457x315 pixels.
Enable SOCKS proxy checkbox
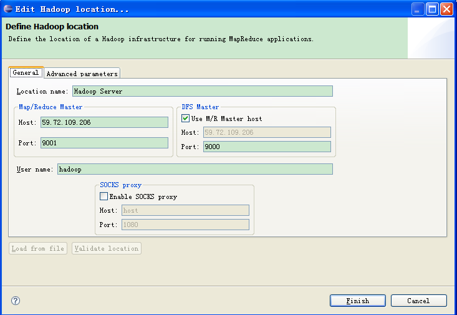point(103,196)
